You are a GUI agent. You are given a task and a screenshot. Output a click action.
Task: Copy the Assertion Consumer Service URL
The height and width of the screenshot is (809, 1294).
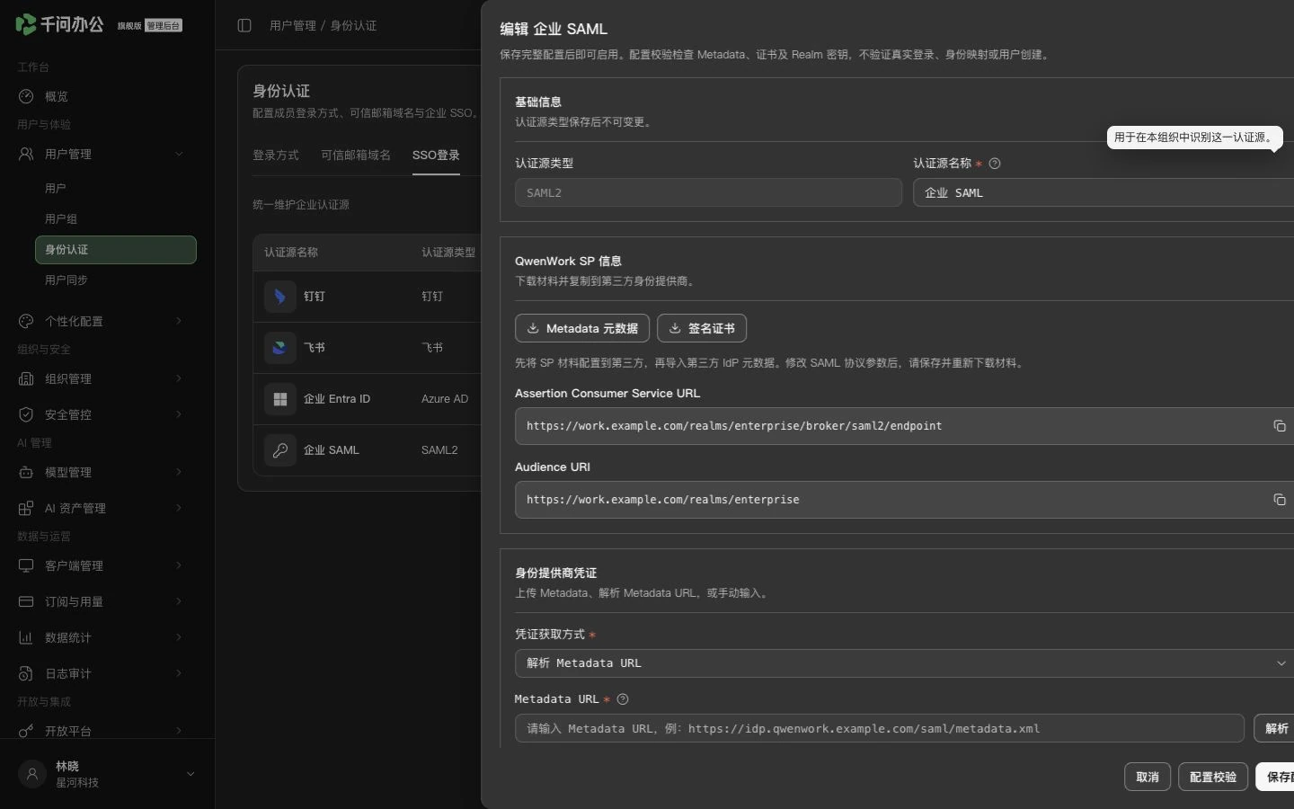(x=1280, y=426)
